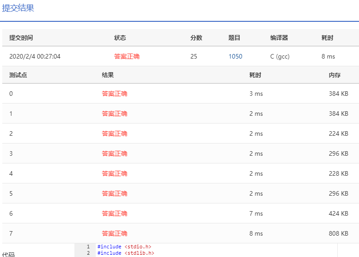Click the total time 8 ms in the summary row
This screenshot has width=359, height=257.
coord(328,56)
